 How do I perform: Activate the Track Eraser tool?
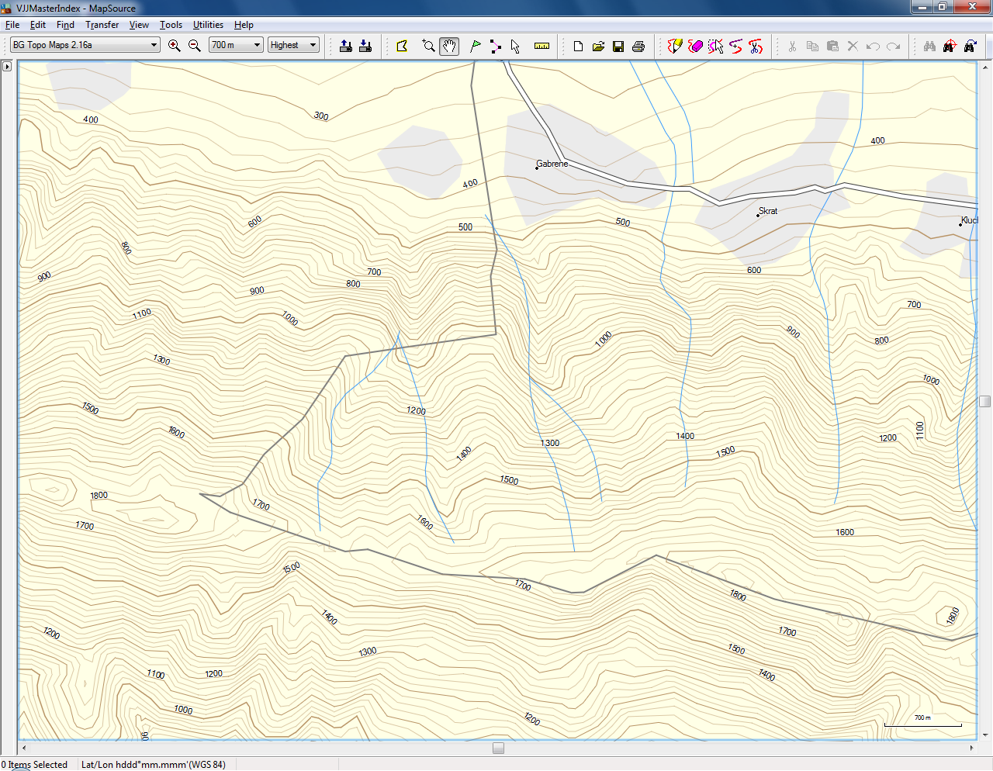695,46
